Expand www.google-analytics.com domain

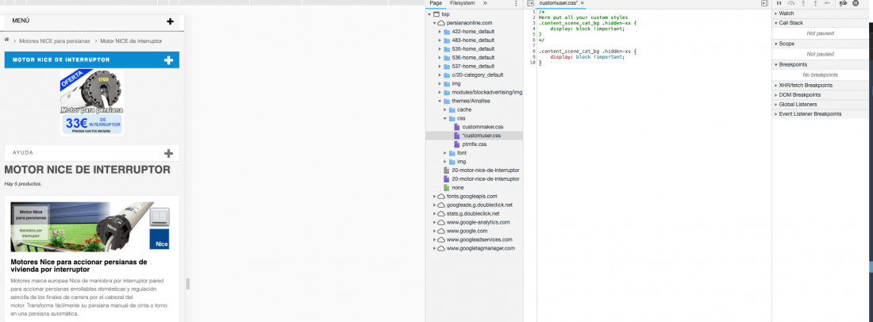[x=434, y=222]
